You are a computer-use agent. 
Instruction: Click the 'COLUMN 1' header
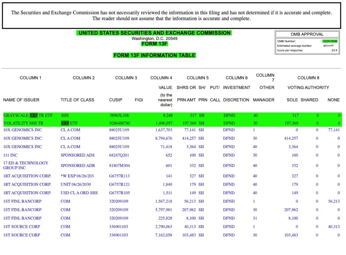30,78
